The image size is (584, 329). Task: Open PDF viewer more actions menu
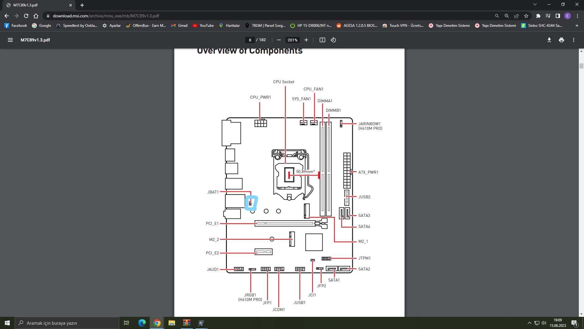pos(574,40)
